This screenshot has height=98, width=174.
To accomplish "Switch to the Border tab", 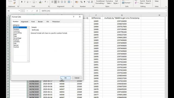I will pyautogui.click(x=40, y=22).
